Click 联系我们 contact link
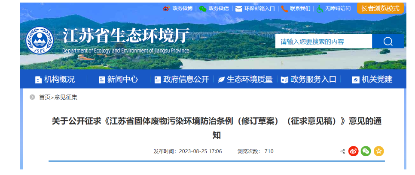The image size is (415, 175). coord(296,9)
